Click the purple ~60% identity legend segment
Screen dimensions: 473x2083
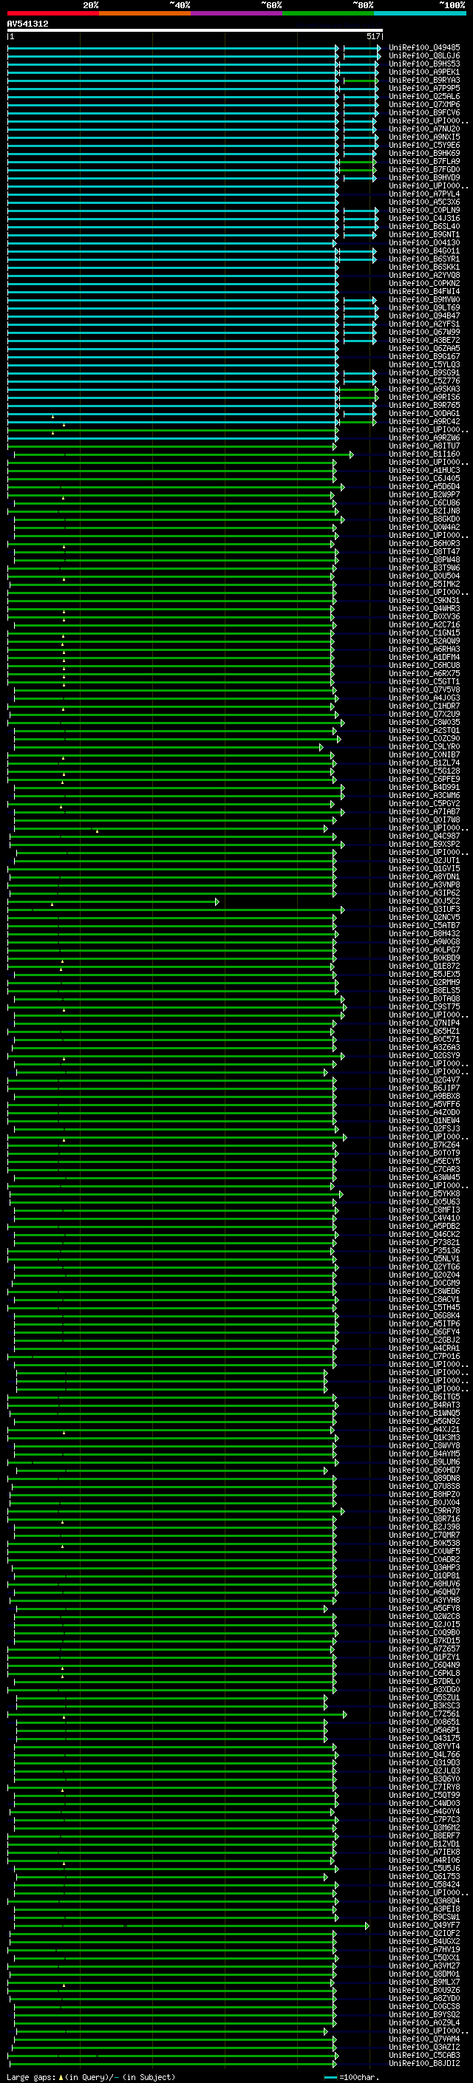pos(236,13)
